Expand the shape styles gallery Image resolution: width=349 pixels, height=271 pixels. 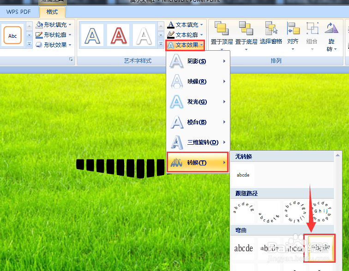29,44
